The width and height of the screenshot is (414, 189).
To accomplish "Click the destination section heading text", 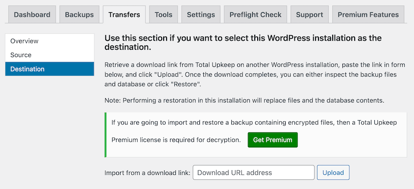I will (x=243, y=42).
